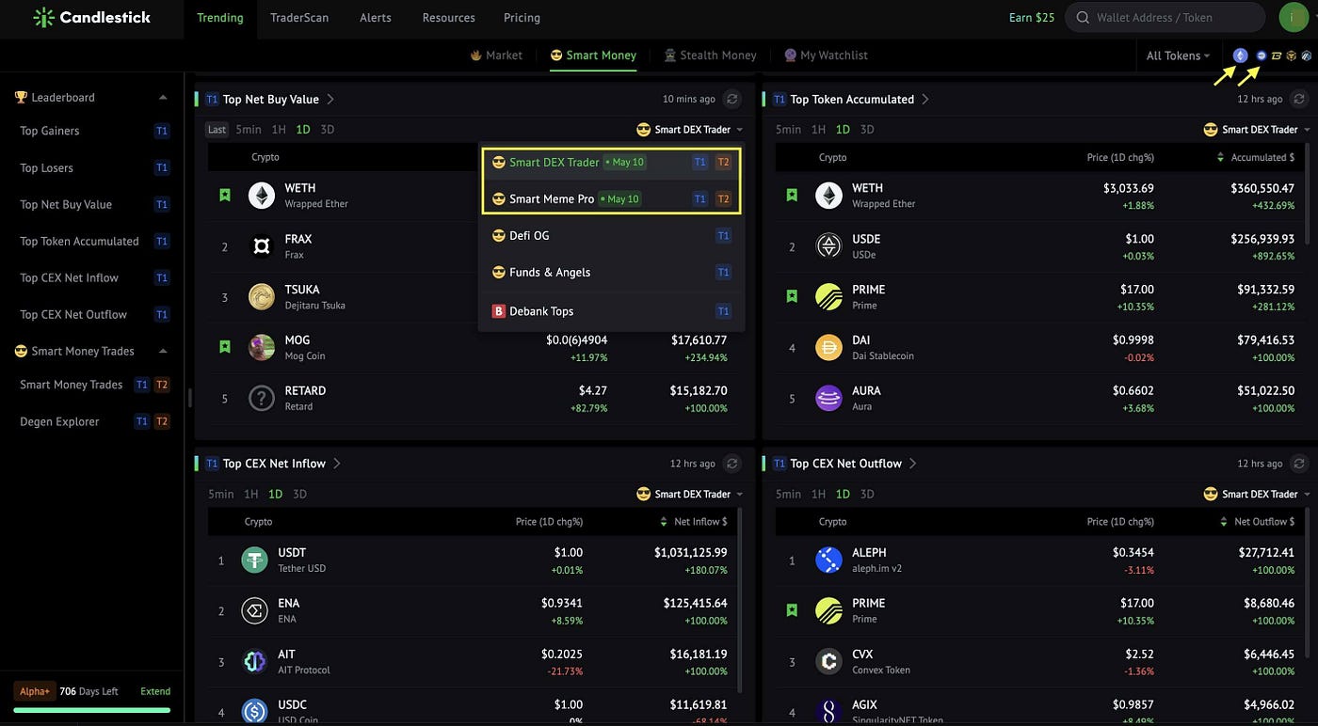
Task: Click the DAI stablecoin icon
Action: click(828, 348)
